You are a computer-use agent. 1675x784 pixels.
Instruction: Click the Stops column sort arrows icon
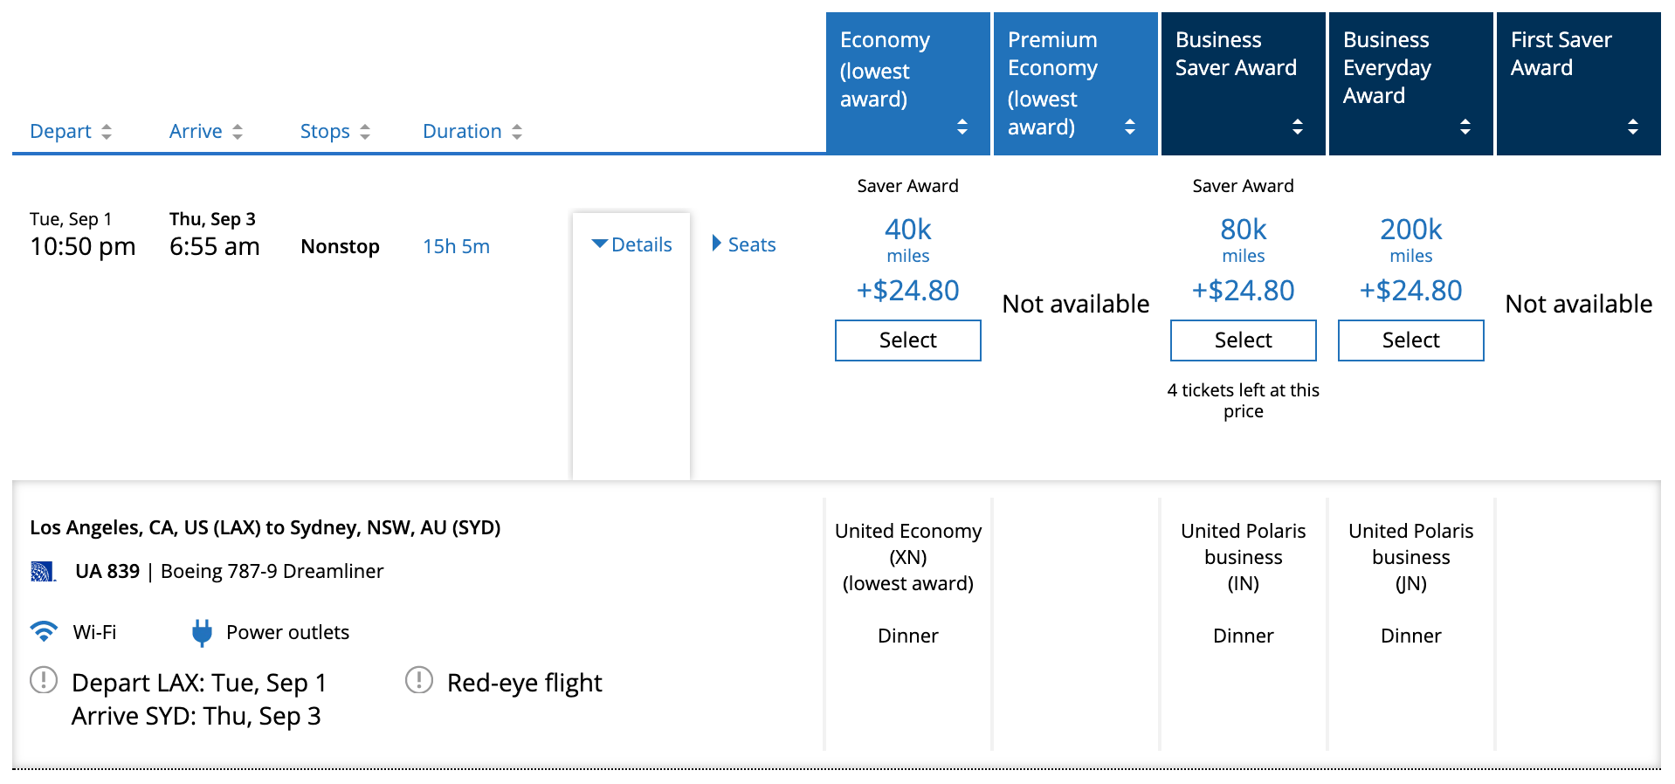pyautogui.click(x=365, y=132)
